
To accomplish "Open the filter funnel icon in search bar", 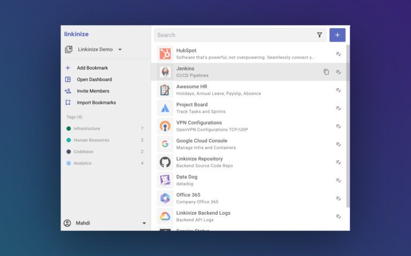I will pyautogui.click(x=319, y=35).
